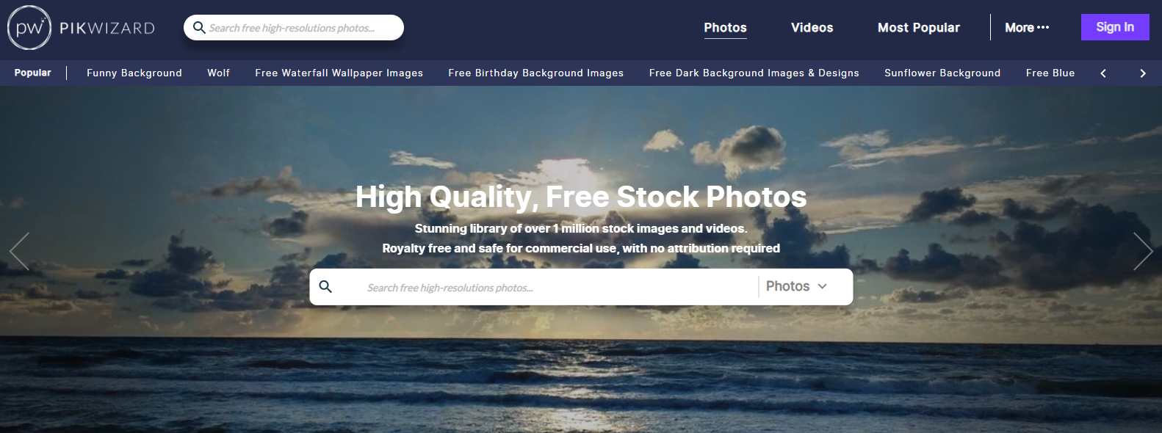Click the PikWizard circular logo
This screenshot has height=433, width=1162.
(x=29, y=28)
